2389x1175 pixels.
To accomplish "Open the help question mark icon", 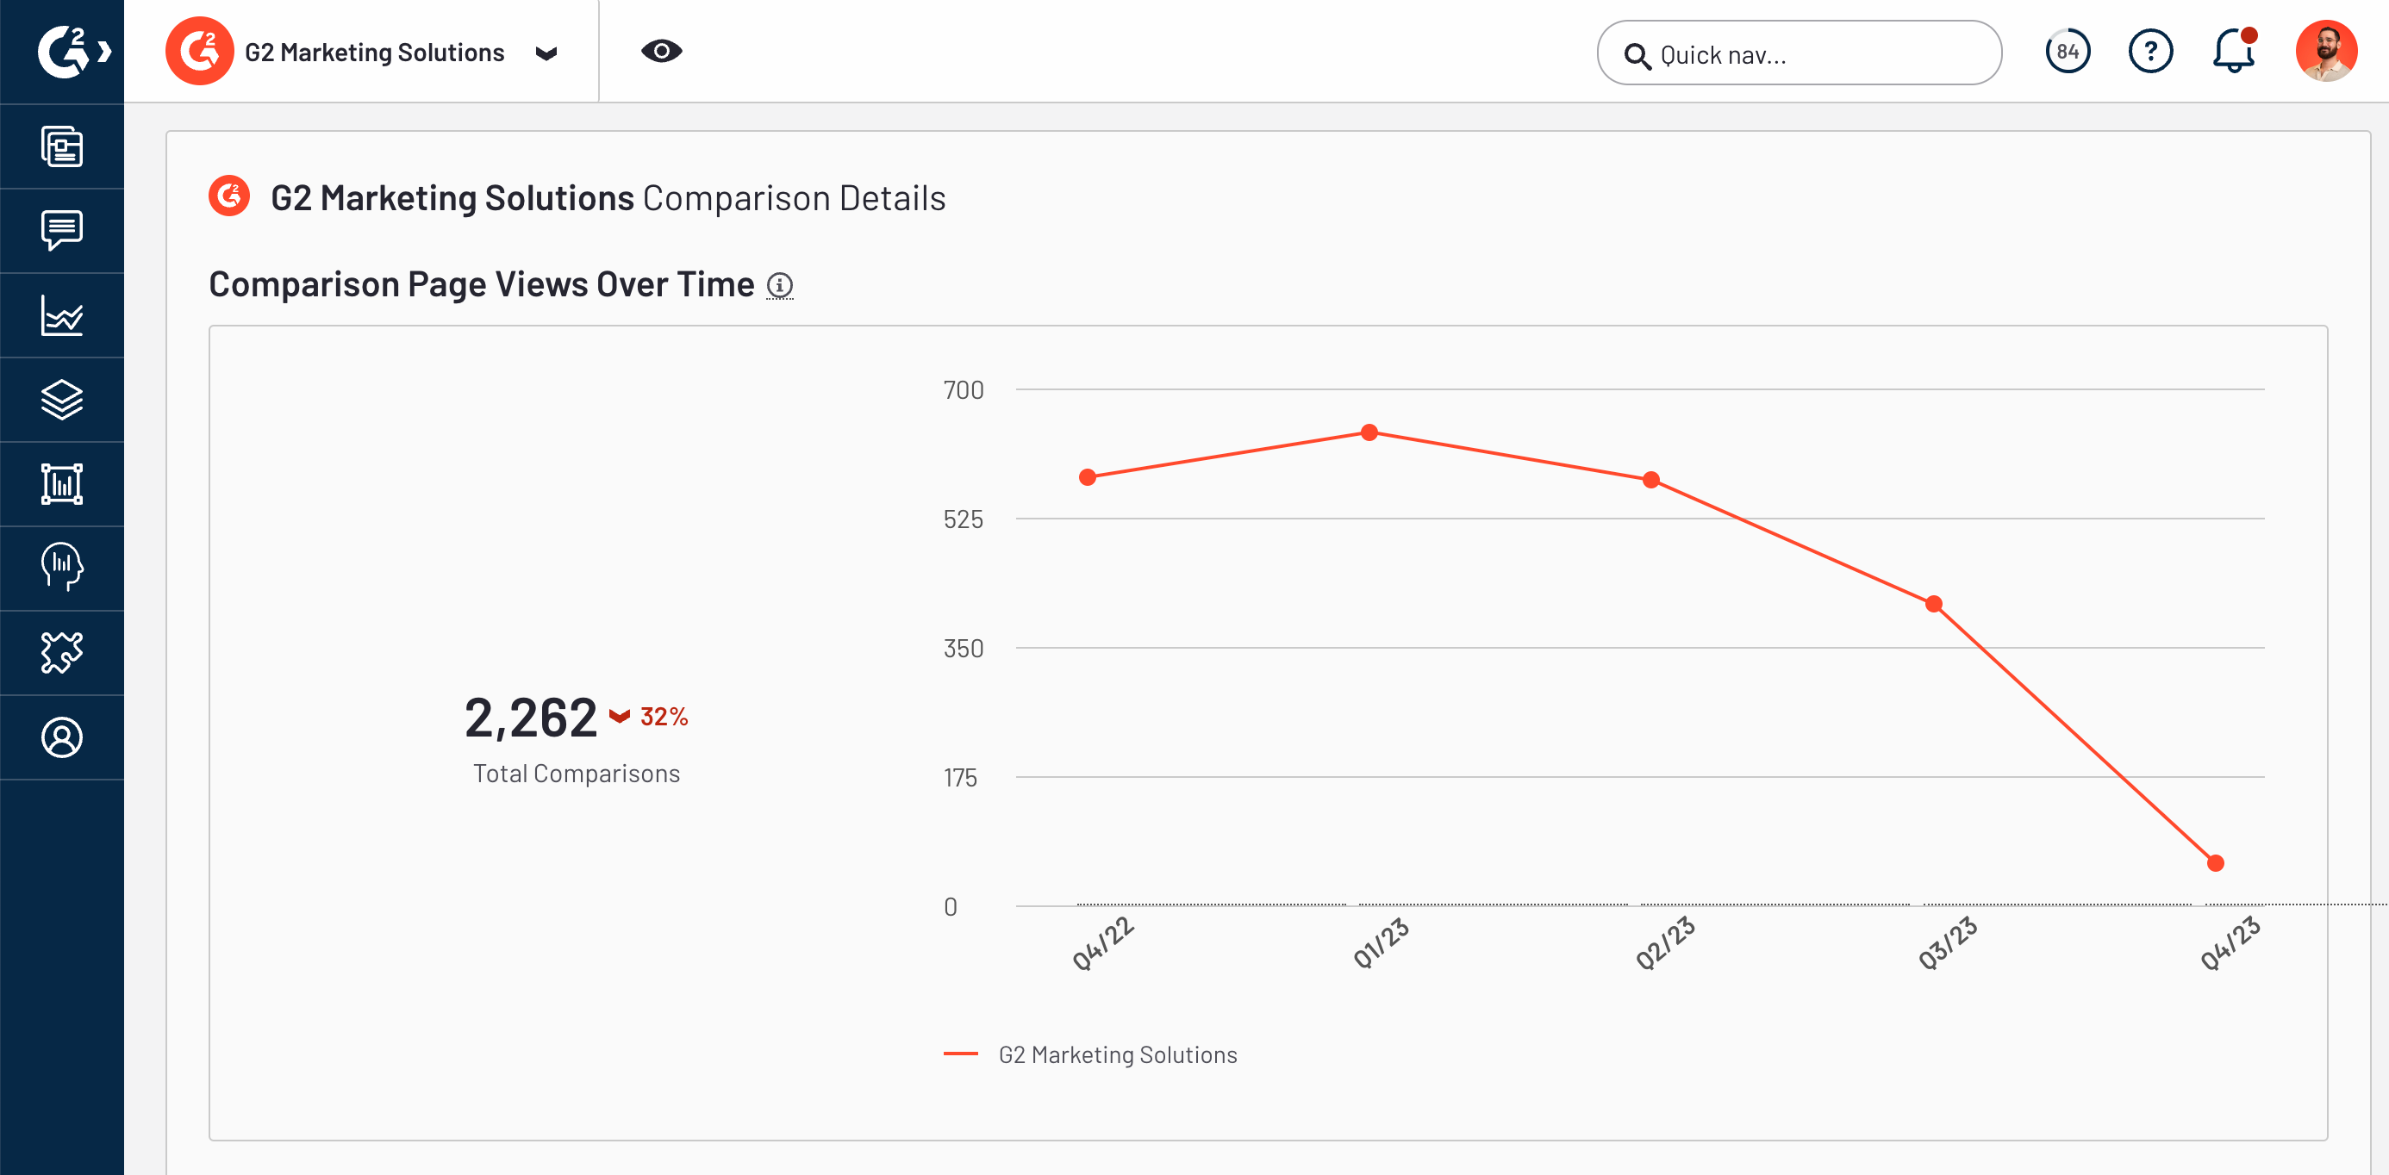I will [2149, 51].
